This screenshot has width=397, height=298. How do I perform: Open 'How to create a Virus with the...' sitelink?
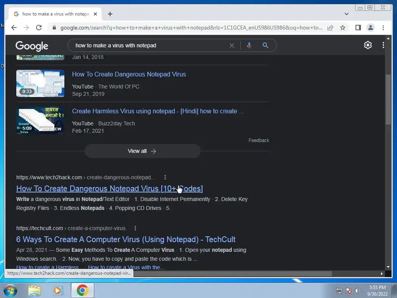click(126, 267)
